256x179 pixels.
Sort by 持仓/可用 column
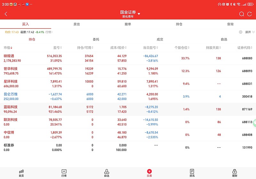pos(85,48)
